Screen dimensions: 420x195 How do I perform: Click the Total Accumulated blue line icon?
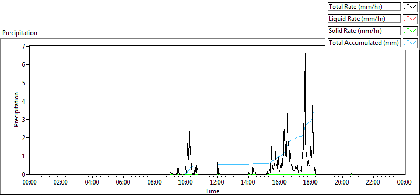[410, 43]
